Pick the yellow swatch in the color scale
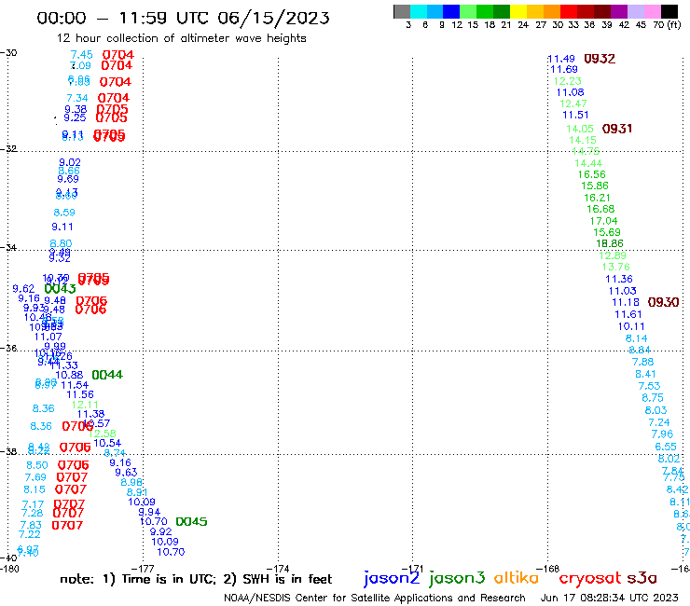 (x=518, y=11)
